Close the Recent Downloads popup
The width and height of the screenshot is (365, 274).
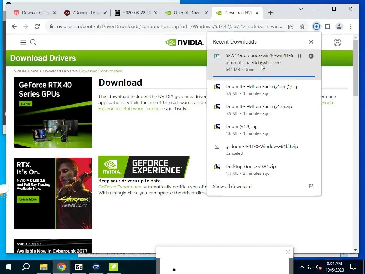click(x=311, y=42)
